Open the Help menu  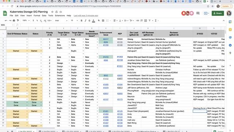(x=69, y=15)
